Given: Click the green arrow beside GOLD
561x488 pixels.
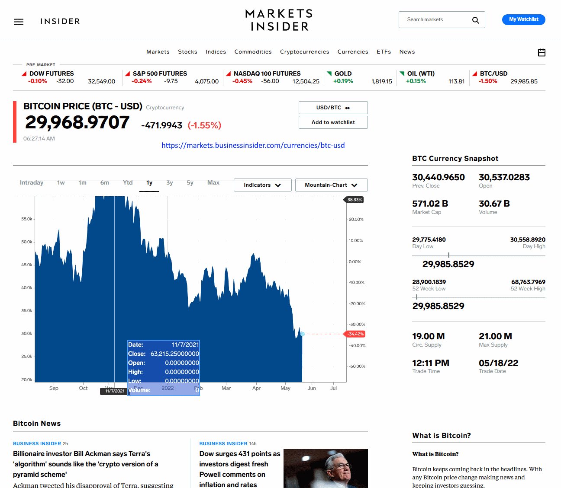Looking at the screenshot, I should pos(329,73).
